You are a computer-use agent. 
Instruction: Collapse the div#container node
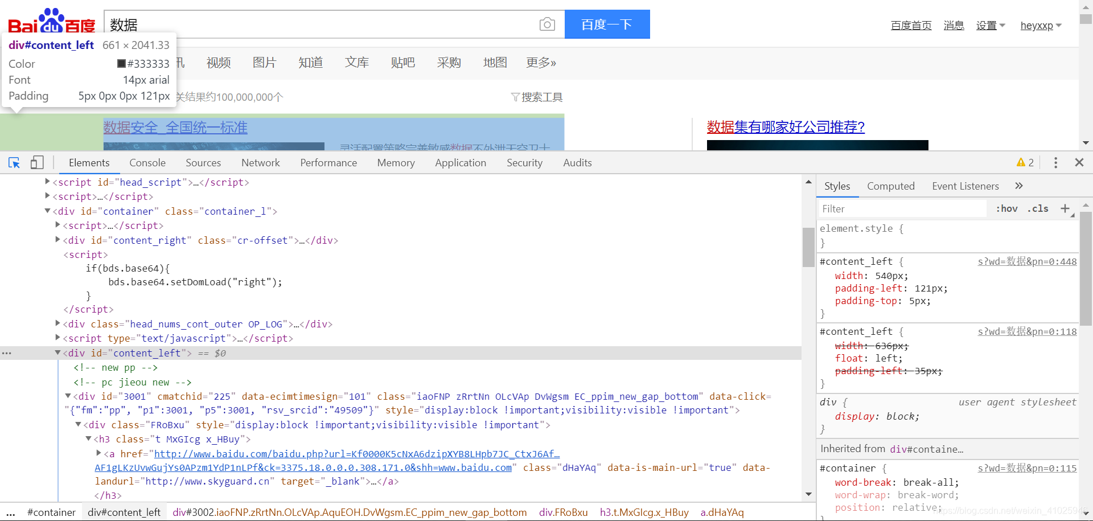pos(48,211)
